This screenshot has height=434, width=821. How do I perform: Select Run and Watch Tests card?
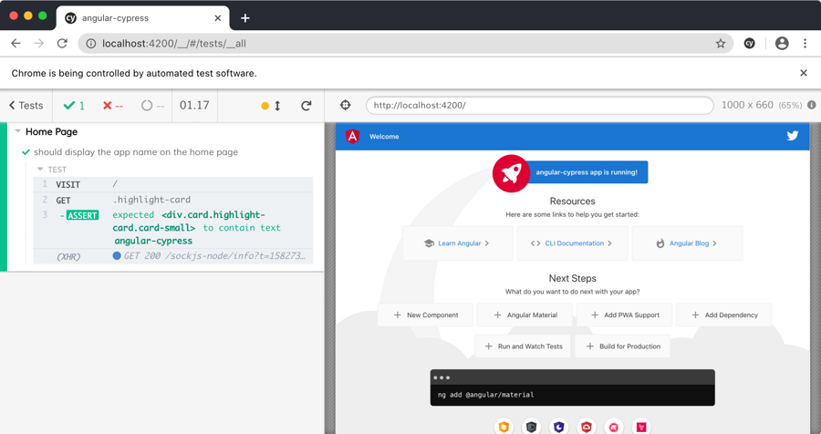pyautogui.click(x=523, y=346)
